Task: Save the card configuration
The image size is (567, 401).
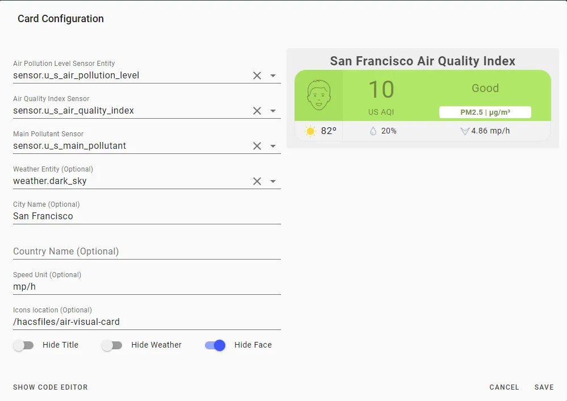Action: click(x=544, y=387)
